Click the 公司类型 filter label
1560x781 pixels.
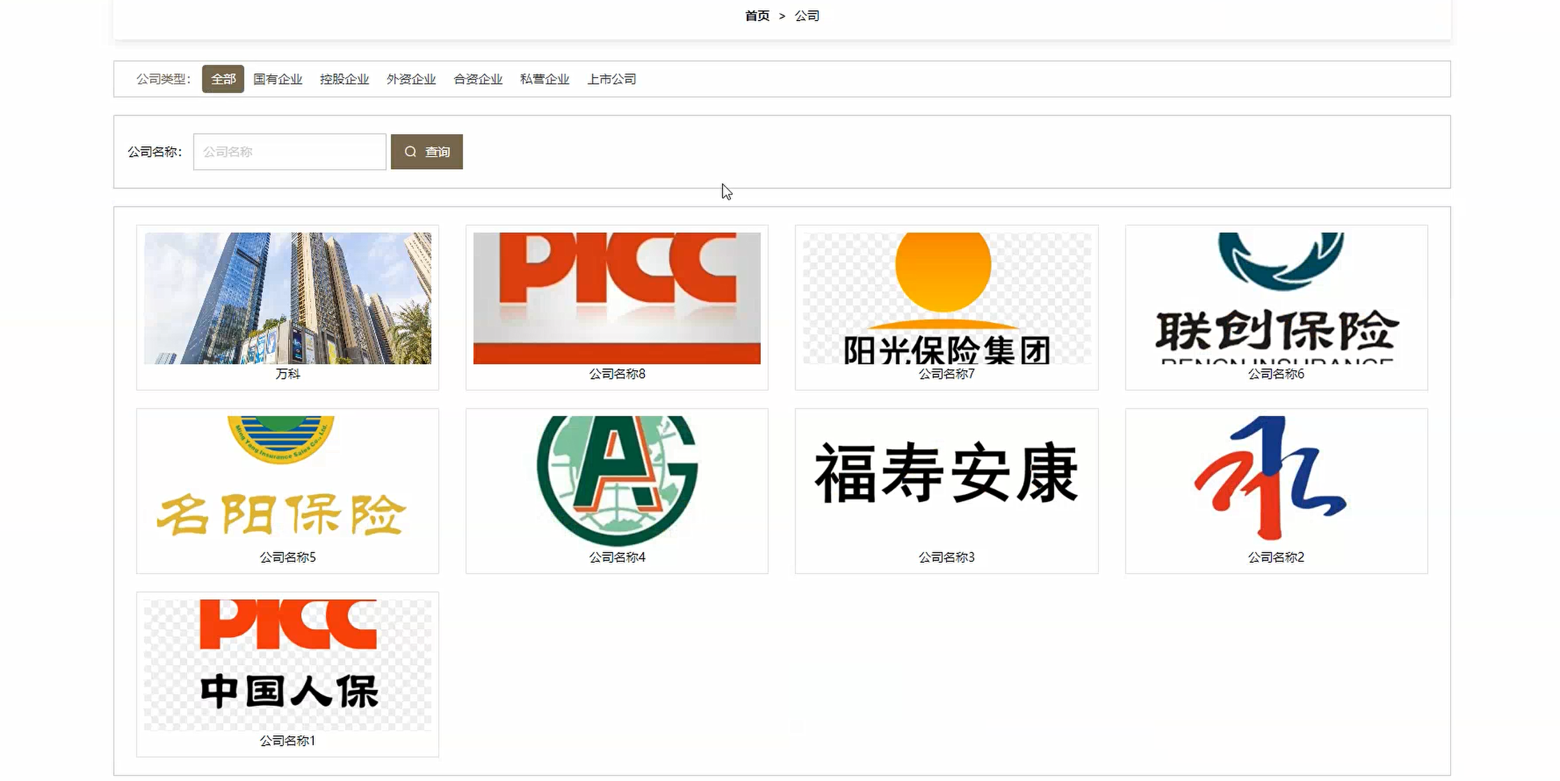pos(163,79)
